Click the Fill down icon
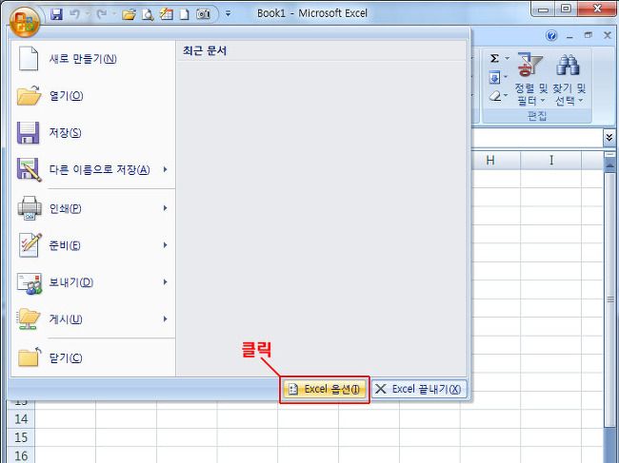 (x=494, y=77)
